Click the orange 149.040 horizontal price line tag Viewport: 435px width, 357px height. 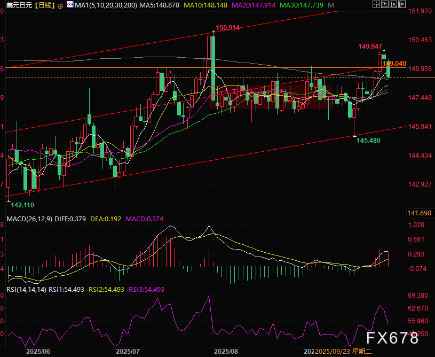(x=395, y=63)
